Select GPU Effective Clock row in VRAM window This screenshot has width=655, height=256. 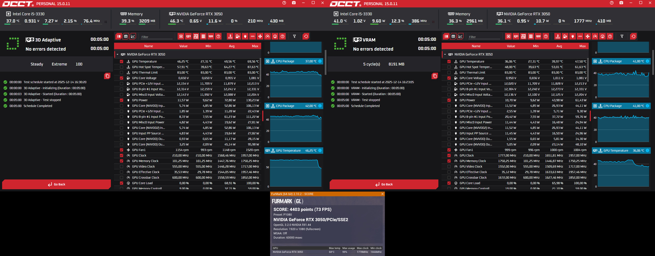[x=515, y=172]
